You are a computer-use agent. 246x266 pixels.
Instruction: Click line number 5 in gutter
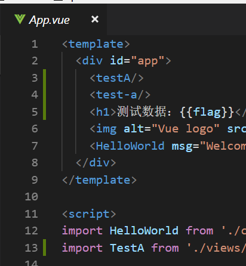pyautogui.click(x=35, y=112)
